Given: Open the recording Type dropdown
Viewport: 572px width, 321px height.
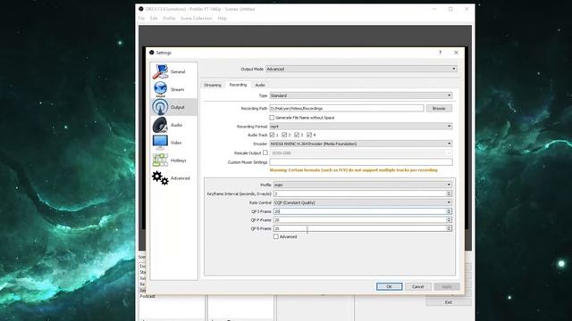Looking at the screenshot, I should tap(361, 95).
